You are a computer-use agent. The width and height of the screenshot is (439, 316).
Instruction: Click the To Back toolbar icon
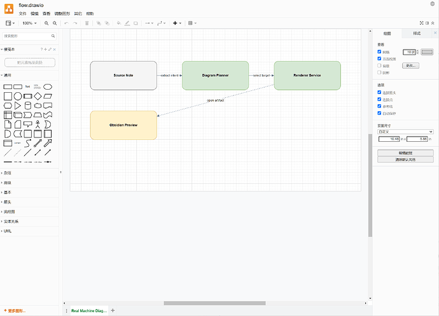pyautogui.click(x=107, y=24)
